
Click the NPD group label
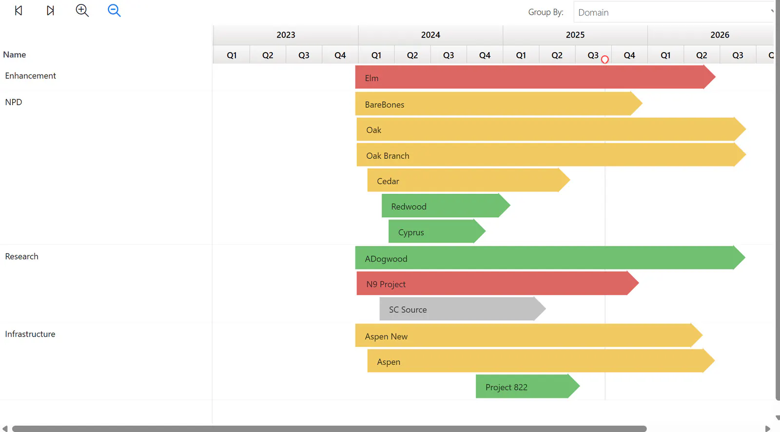tap(14, 102)
